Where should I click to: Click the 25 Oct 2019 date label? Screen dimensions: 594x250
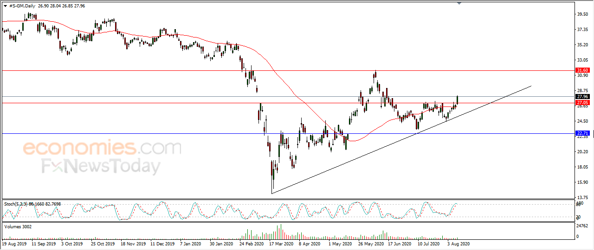click(103, 243)
